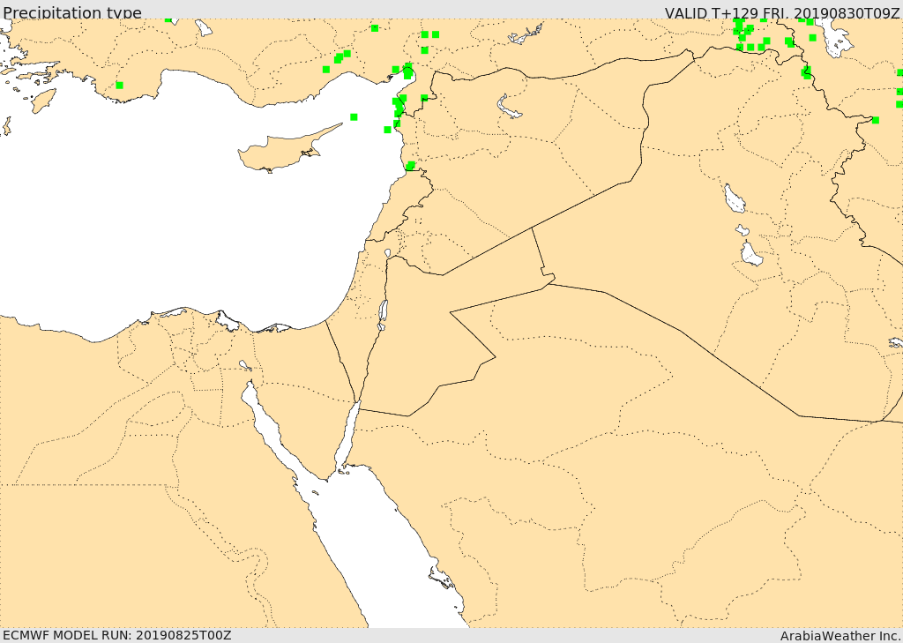
Task: Click the 'VALID T+129 FRI. 20190830T09Z' label
Action: click(x=782, y=13)
